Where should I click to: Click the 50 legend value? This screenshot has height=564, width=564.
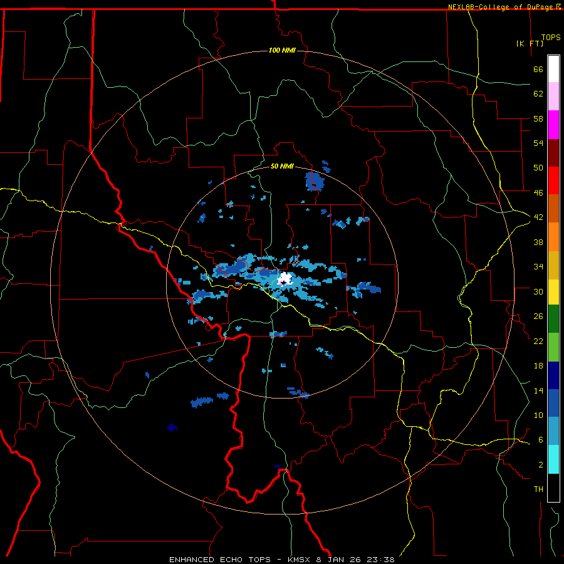coord(538,168)
